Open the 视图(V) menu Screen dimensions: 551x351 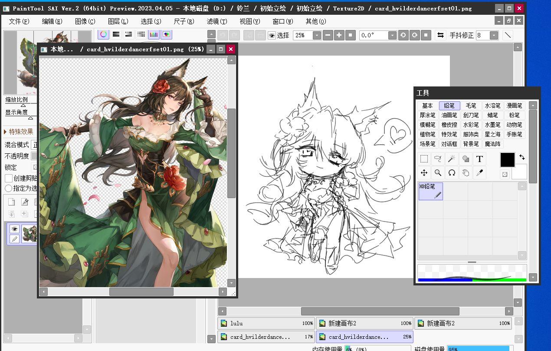(x=250, y=21)
